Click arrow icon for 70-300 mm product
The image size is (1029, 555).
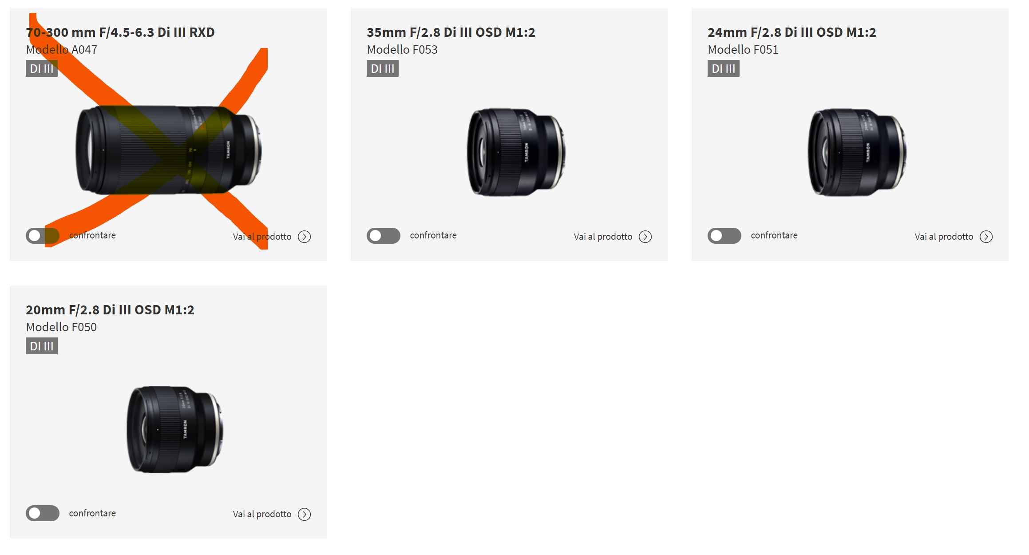[x=304, y=237]
